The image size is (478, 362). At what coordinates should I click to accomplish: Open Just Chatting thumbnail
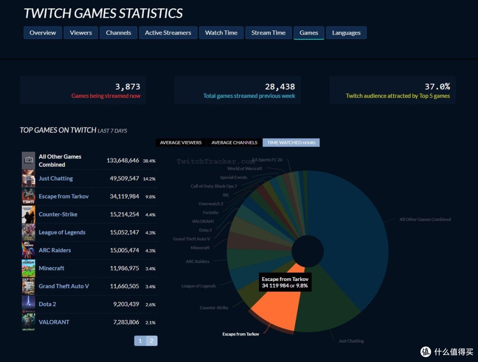[28, 178]
